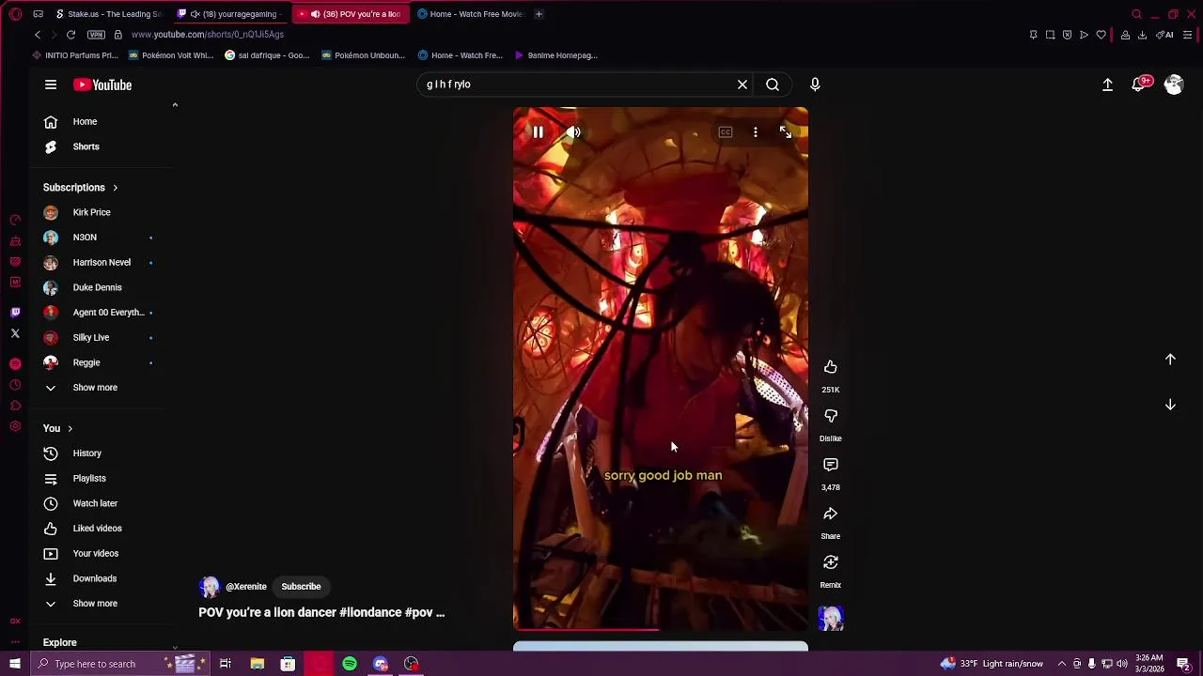The width and height of the screenshot is (1203, 676).
Task: Open Watch later in the sidebar
Action: pyautogui.click(x=94, y=503)
